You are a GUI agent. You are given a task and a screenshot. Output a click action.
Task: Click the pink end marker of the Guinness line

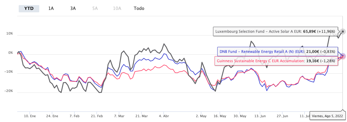click(343, 56)
